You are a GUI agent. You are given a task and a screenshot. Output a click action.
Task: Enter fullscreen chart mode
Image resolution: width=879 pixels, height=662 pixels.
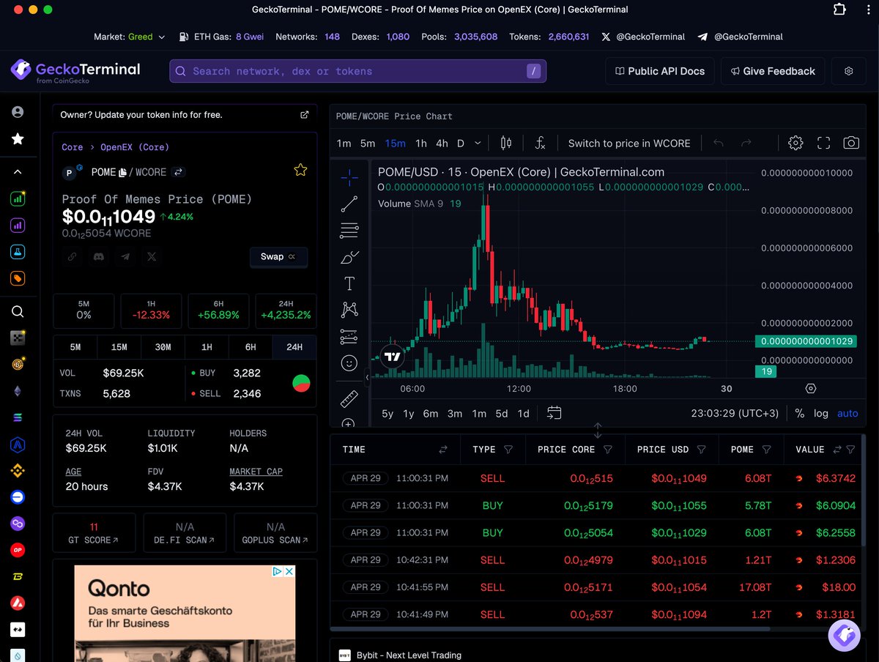[823, 144]
